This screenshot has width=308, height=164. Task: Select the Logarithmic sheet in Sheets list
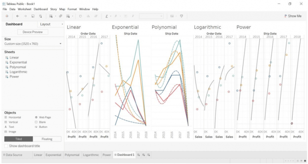[18, 72]
